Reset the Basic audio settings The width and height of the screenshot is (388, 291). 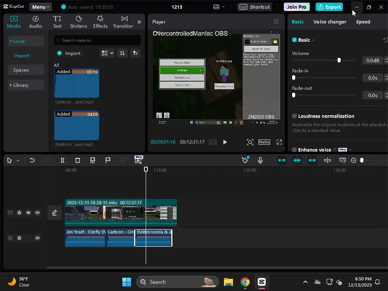(x=385, y=40)
